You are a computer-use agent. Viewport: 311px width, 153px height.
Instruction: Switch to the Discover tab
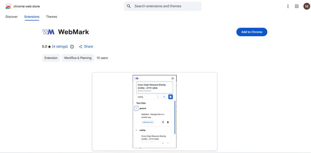[x=12, y=17]
